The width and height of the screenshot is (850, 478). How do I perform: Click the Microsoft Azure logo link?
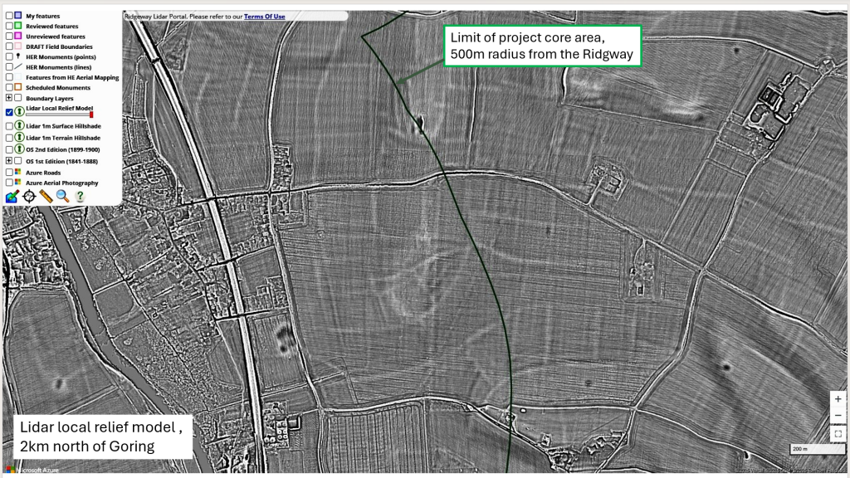click(33, 470)
